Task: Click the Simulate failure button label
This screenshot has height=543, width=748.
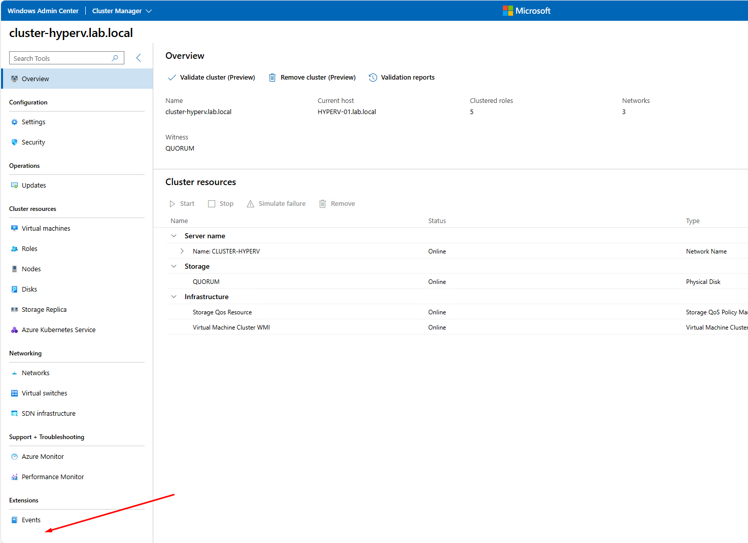Action: (282, 204)
